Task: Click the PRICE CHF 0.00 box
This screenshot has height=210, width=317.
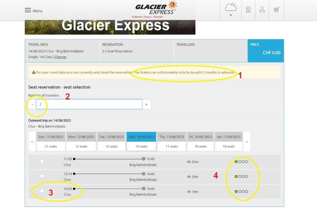Action: pos(266,50)
